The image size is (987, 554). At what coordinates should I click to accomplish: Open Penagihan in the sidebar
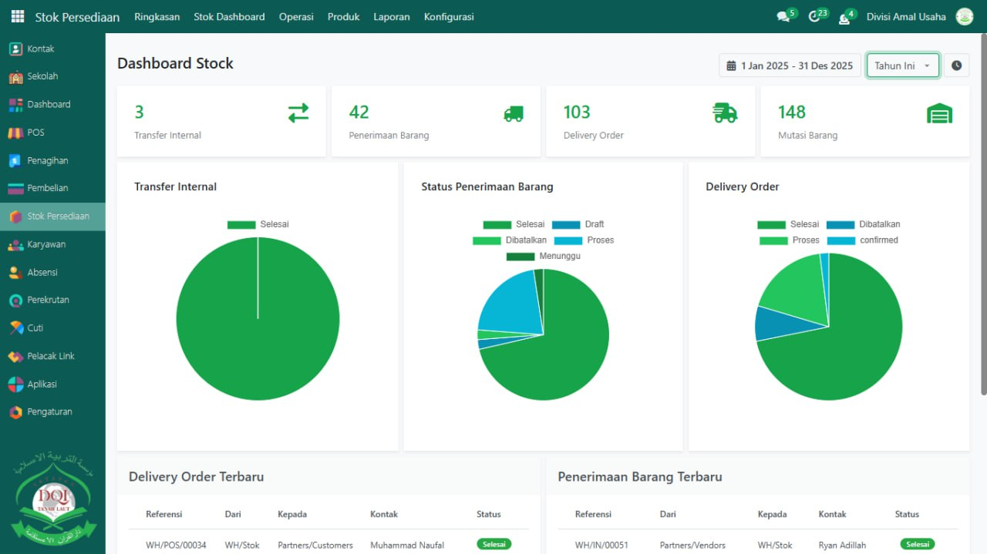click(47, 160)
